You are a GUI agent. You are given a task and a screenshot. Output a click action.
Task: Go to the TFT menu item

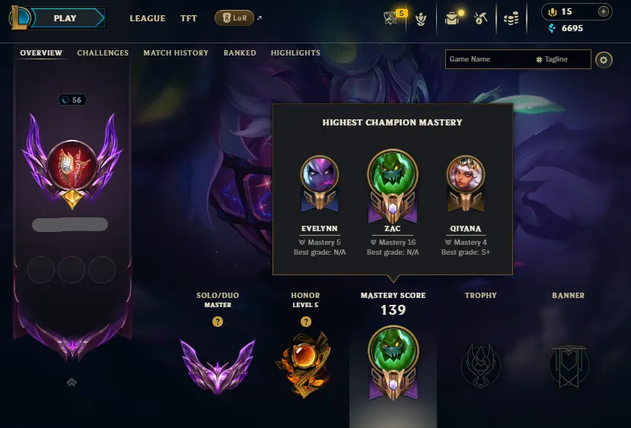click(189, 18)
